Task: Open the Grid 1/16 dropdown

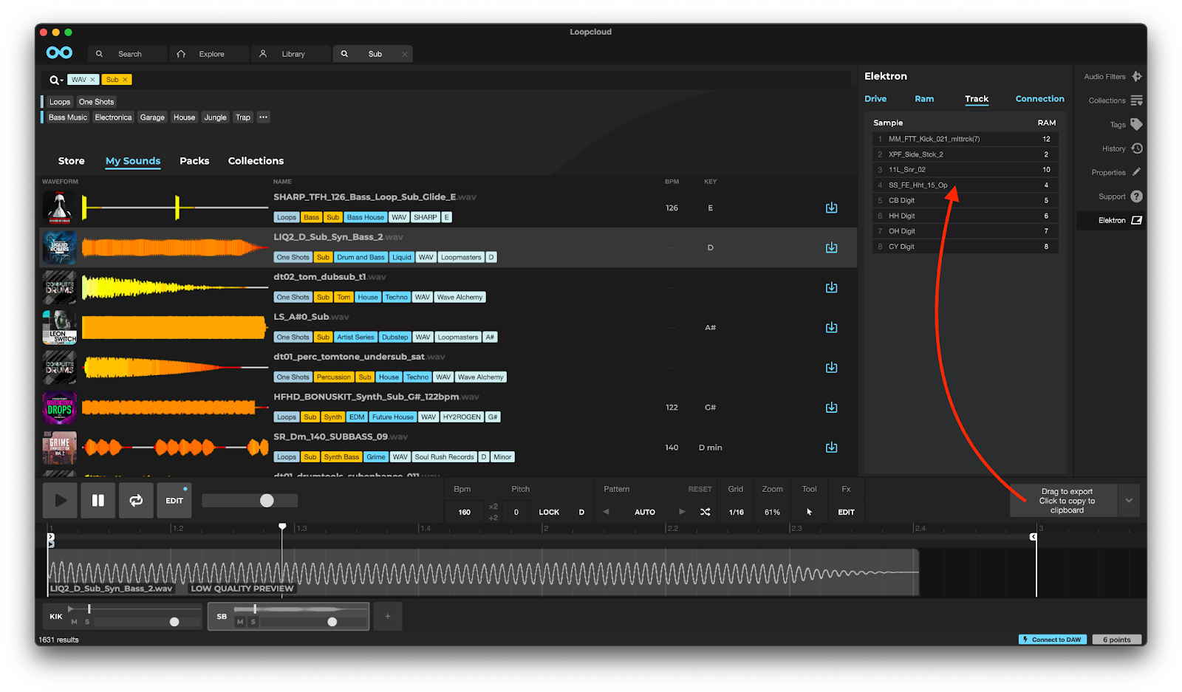Action: coord(737,512)
